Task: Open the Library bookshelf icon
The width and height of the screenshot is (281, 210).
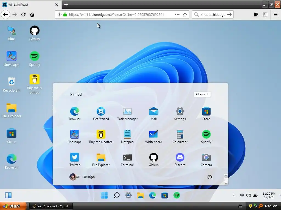Action: (257, 14)
